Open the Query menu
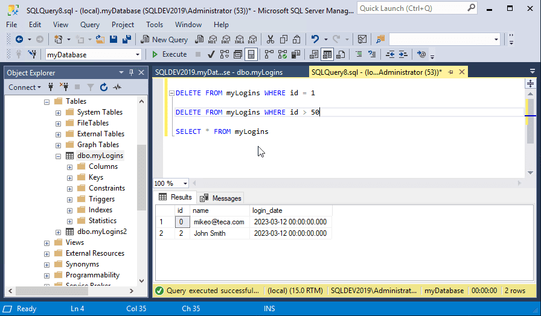This screenshot has width=541, height=316. point(90,25)
